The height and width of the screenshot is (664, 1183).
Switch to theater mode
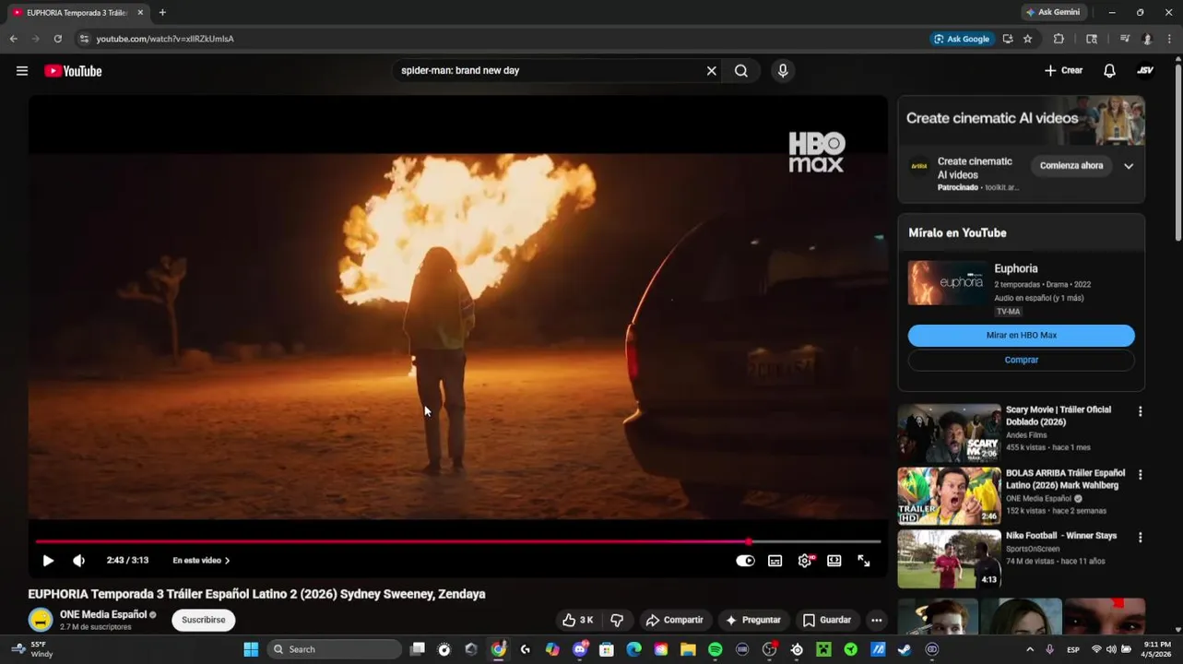point(834,561)
